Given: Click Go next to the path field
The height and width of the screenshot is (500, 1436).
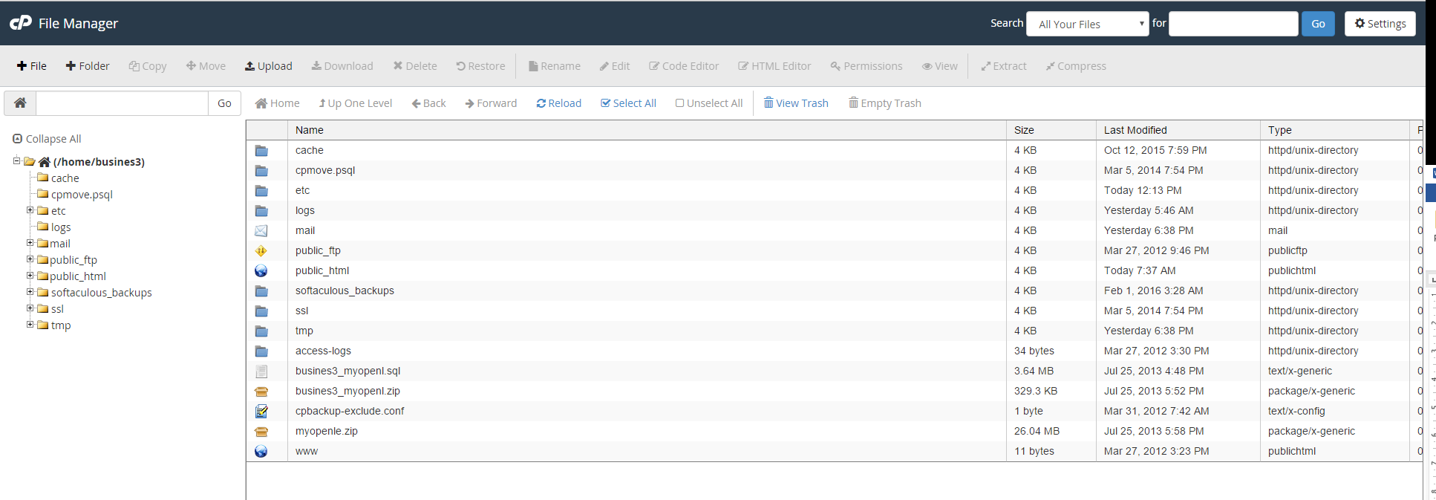Looking at the screenshot, I should tap(224, 103).
